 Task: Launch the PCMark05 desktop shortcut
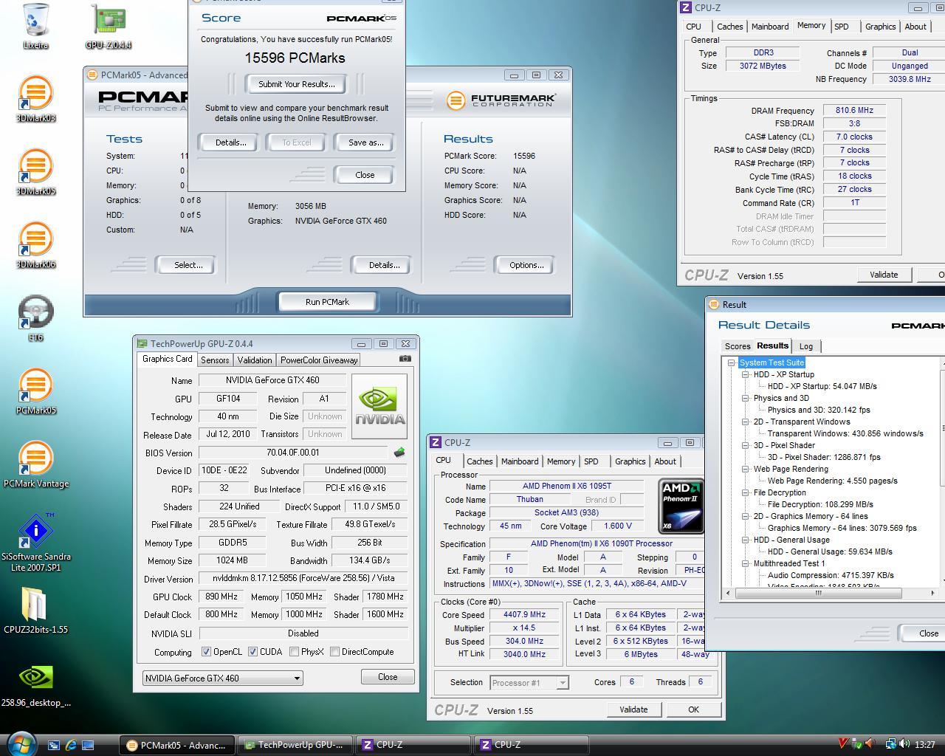35,391
